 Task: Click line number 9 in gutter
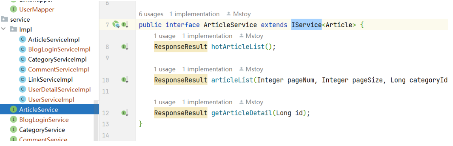point(107,58)
